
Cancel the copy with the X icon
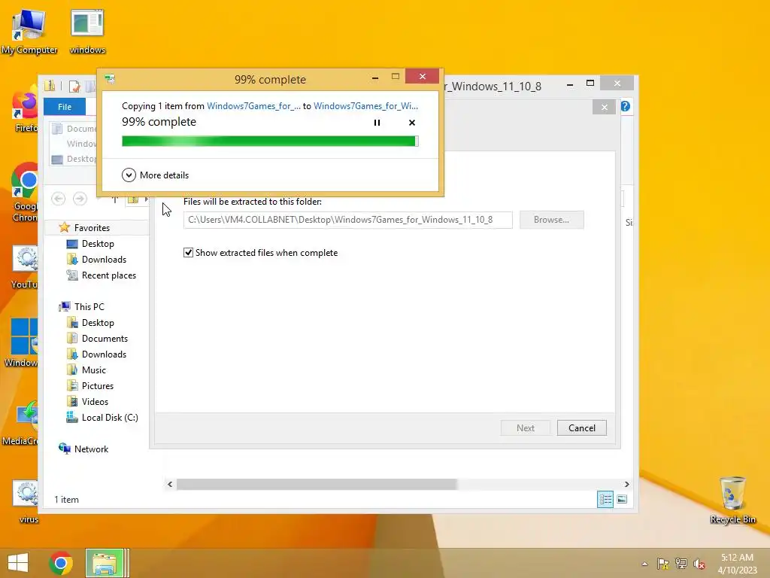coord(412,123)
